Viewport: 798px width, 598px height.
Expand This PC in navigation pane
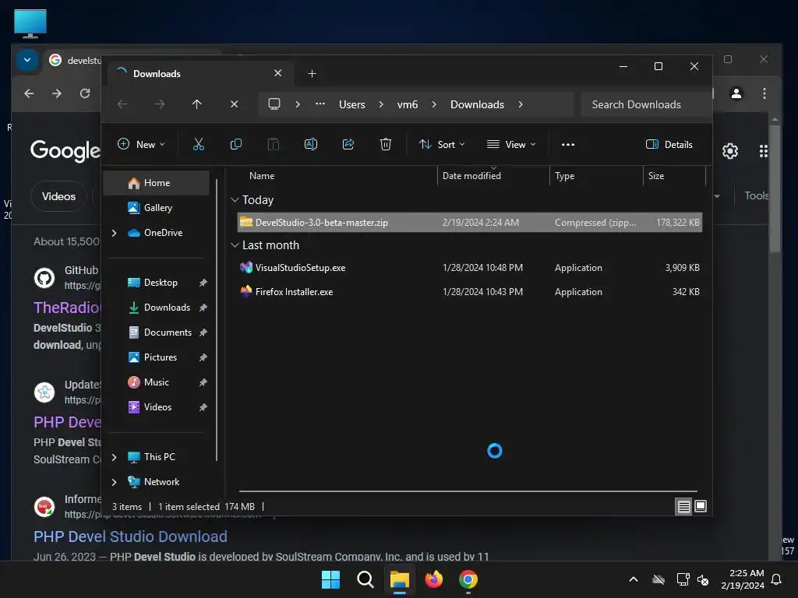114,457
